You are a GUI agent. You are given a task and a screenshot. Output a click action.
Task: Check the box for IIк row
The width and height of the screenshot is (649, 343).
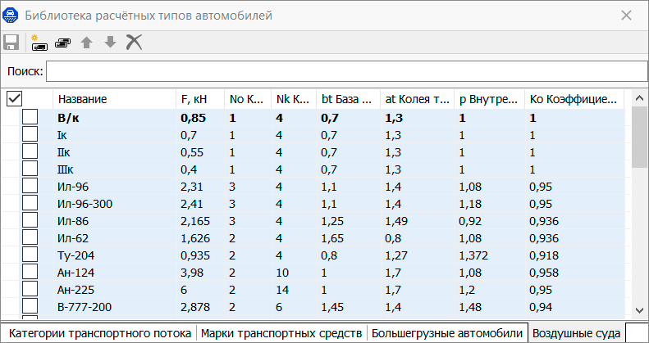(30, 151)
